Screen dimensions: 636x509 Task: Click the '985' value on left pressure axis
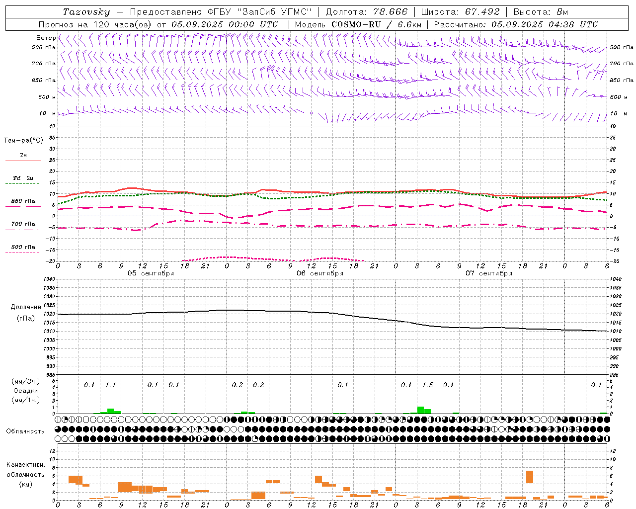(50, 375)
